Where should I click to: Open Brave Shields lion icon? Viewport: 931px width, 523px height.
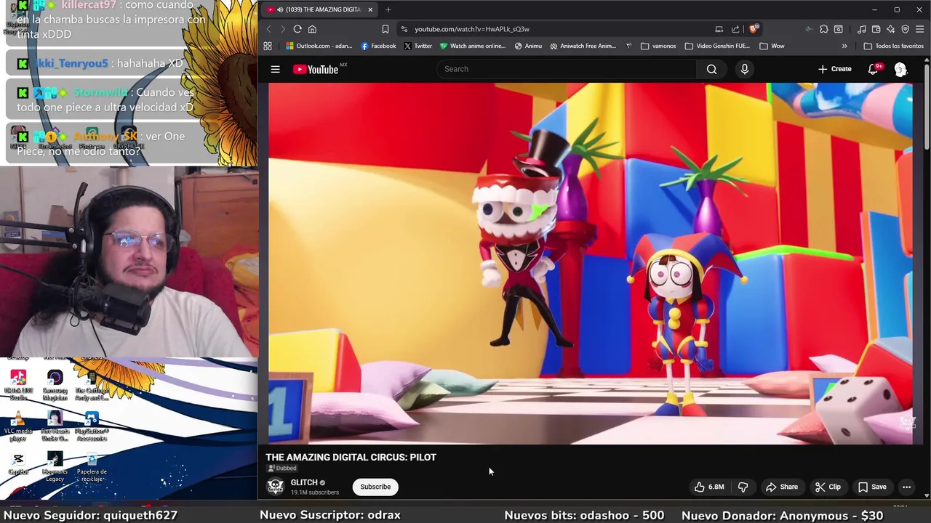pyautogui.click(x=754, y=29)
